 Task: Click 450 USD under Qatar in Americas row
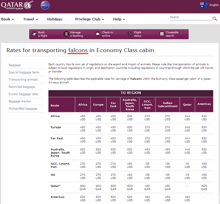point(187,199)
